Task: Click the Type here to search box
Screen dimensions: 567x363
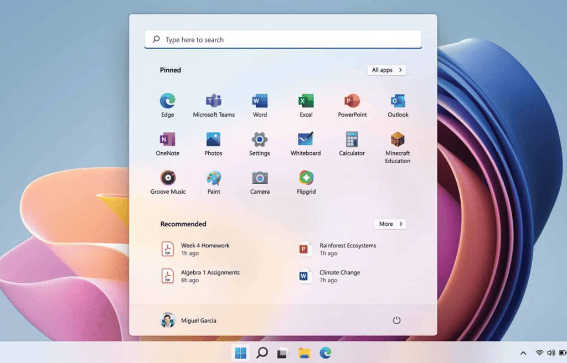Action: [283, 39]
